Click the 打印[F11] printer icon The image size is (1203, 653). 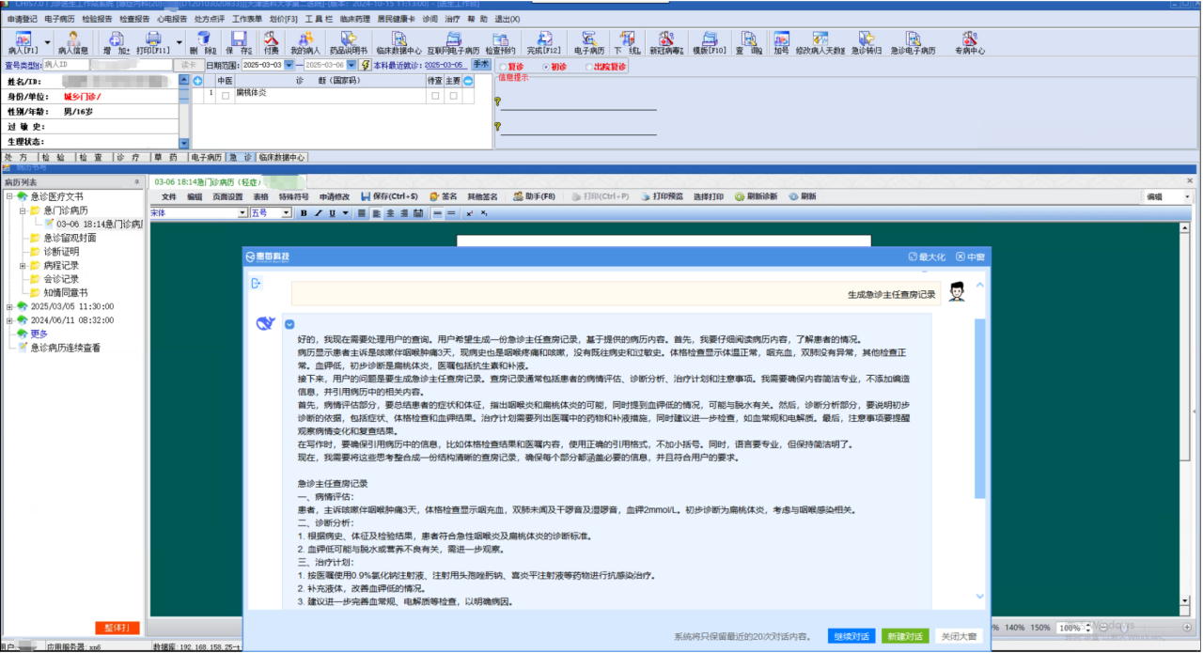pyautogui.click(x=153, y=42)
